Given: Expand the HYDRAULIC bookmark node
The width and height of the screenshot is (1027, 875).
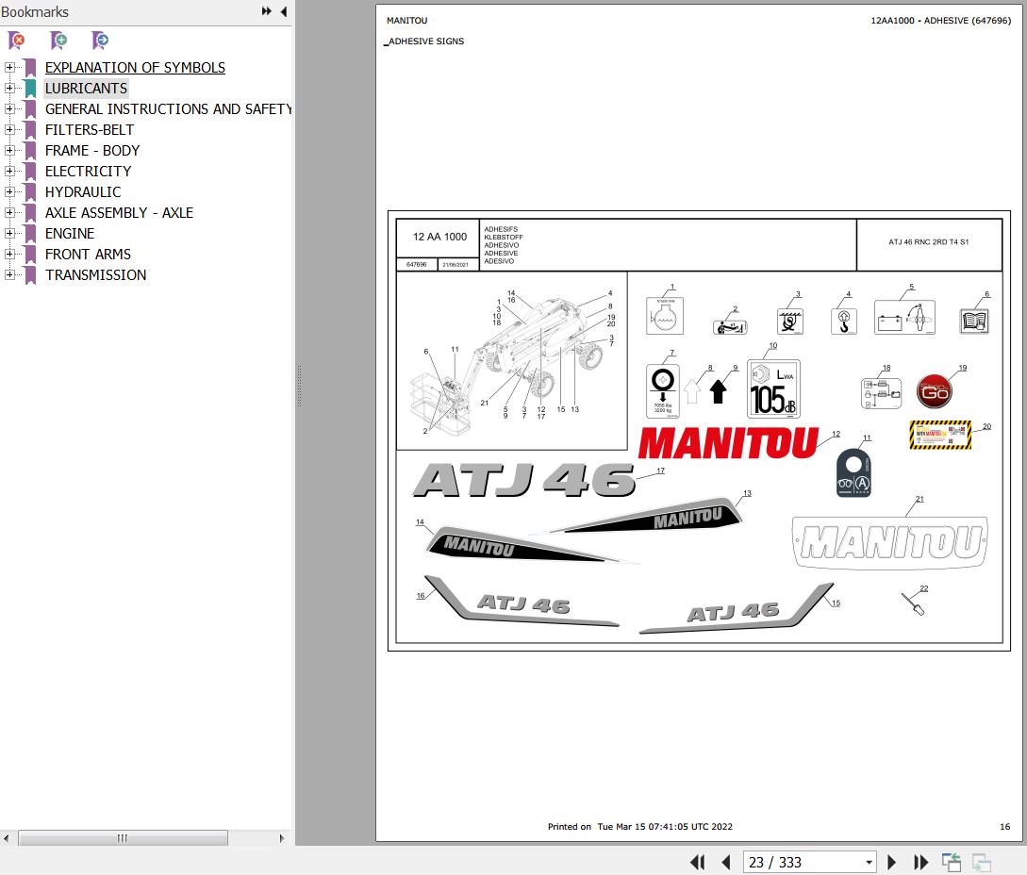Looking at the screenshot, I should [x=9, y=192].
